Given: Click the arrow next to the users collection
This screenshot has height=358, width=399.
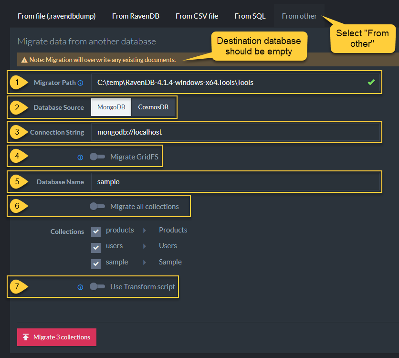Looking at the screenshot, I should [x=145, y=246].
